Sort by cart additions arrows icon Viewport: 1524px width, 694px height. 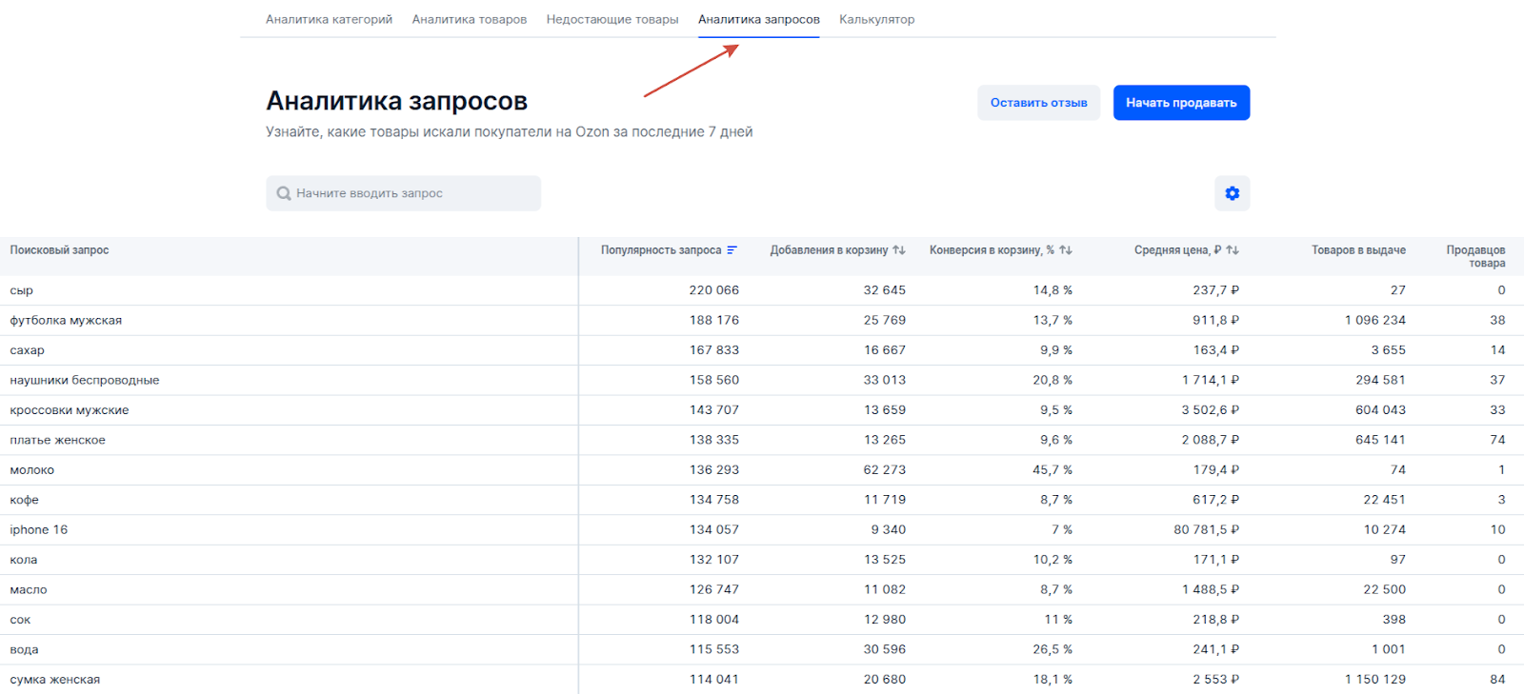click(x=899, y=250)
